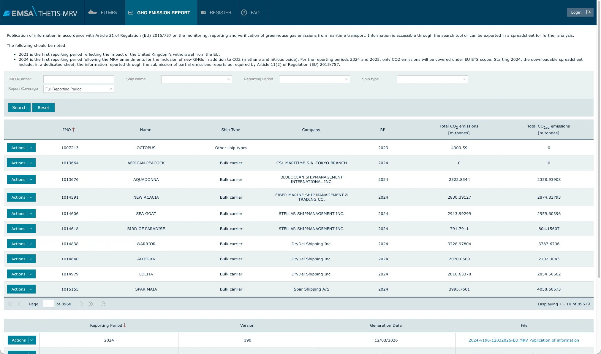Click the EU MRV ship icon
This screenshot has width=601, height=354.
click(93, 12)
